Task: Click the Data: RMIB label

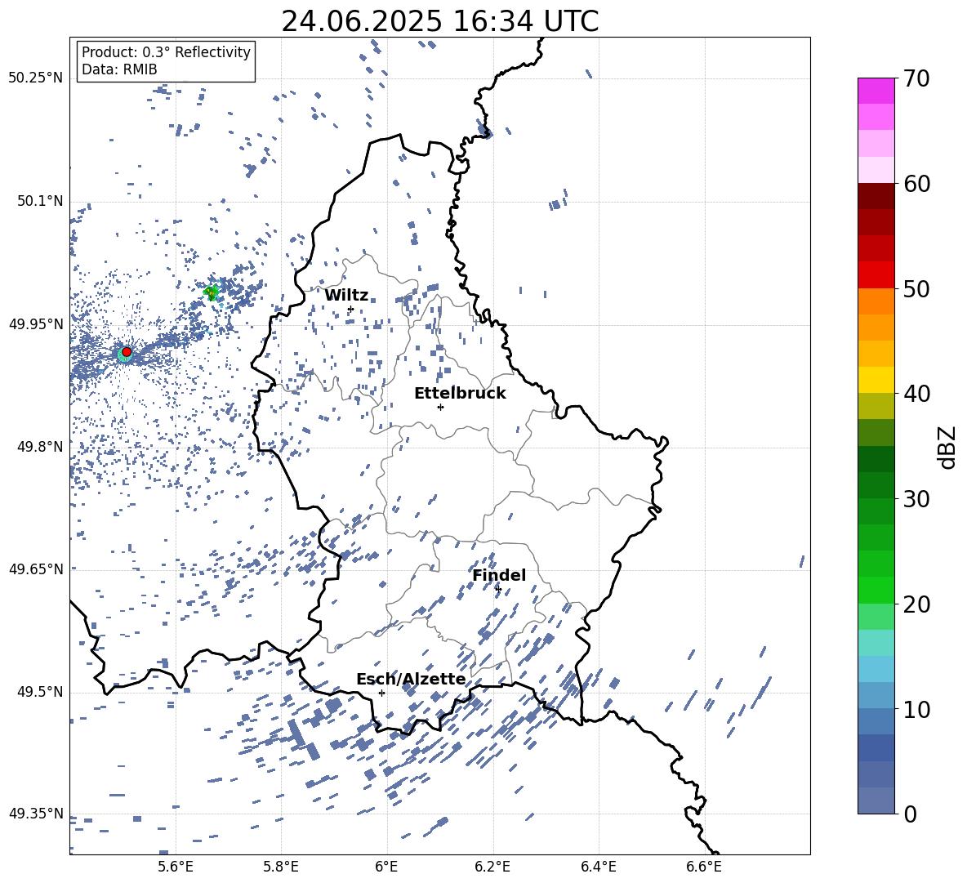Action: (x=119, y=69)
